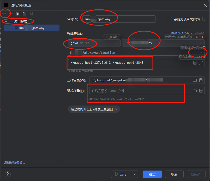Insert macros into working directory field
This screenshot has height=181, width=210.
[x=201, y=80]
